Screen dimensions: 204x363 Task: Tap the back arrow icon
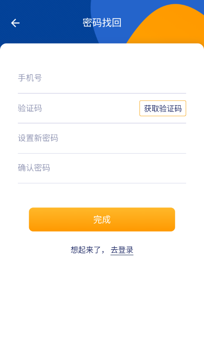coord(15,23)
